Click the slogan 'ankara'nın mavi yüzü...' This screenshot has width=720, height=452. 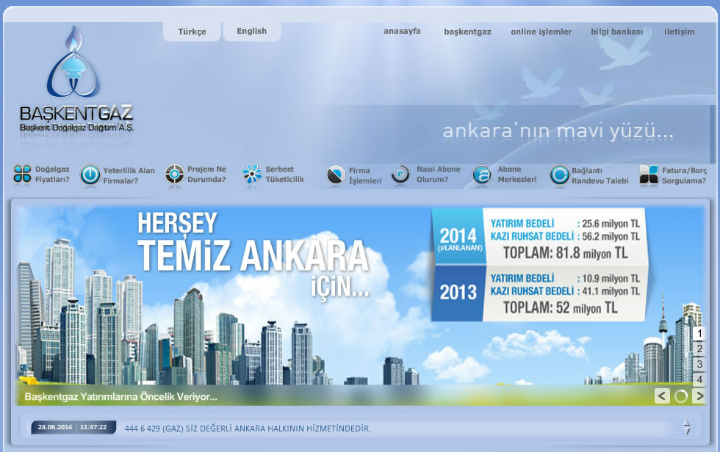click(558, 131)
